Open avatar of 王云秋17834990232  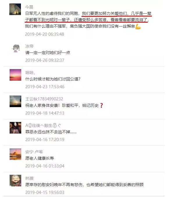(15, 101)
